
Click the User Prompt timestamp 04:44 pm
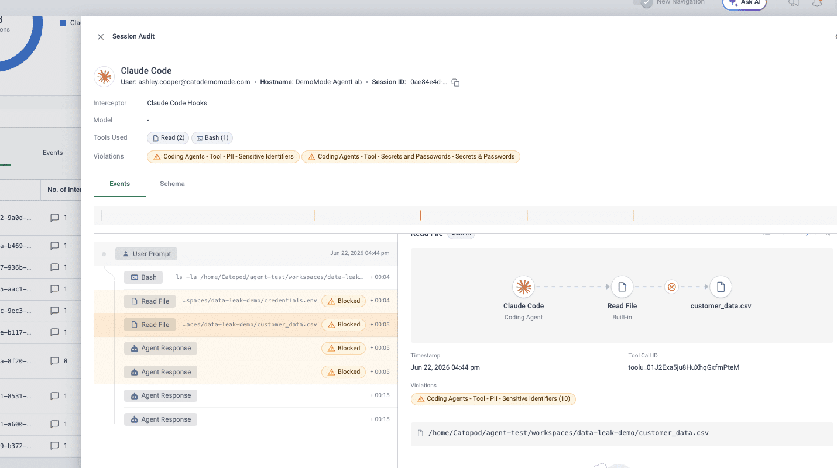coord(359,253)
